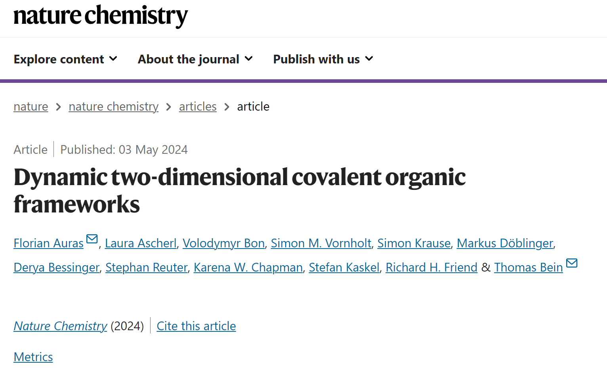Open author Stefan Kaskel's link
Viewport: 607px width, 373px height.
(344, 267)
